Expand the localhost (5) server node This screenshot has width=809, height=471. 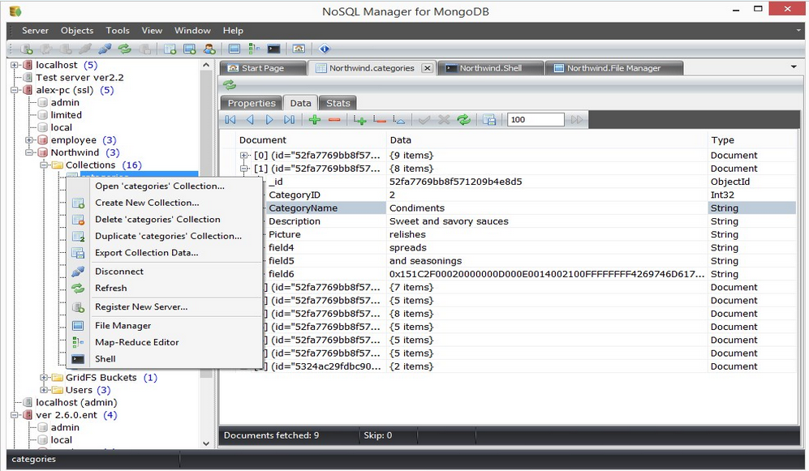tap(15, 65)
